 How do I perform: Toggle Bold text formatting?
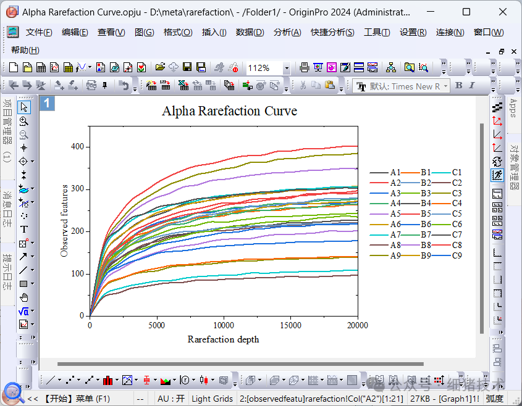click(459, 86)
